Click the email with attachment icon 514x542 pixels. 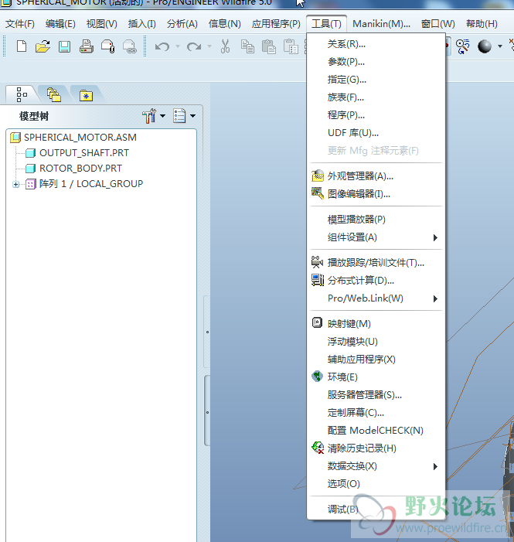[108, 46]
